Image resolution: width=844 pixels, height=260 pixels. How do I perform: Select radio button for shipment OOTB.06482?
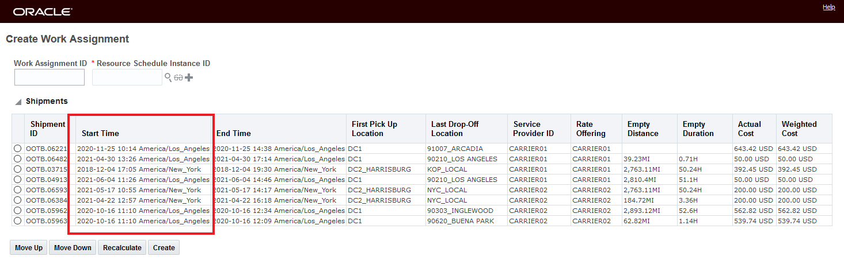(18, 159)
